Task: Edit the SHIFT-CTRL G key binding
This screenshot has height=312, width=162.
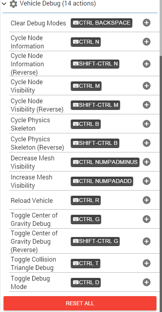Action: [x=95, y=241]
